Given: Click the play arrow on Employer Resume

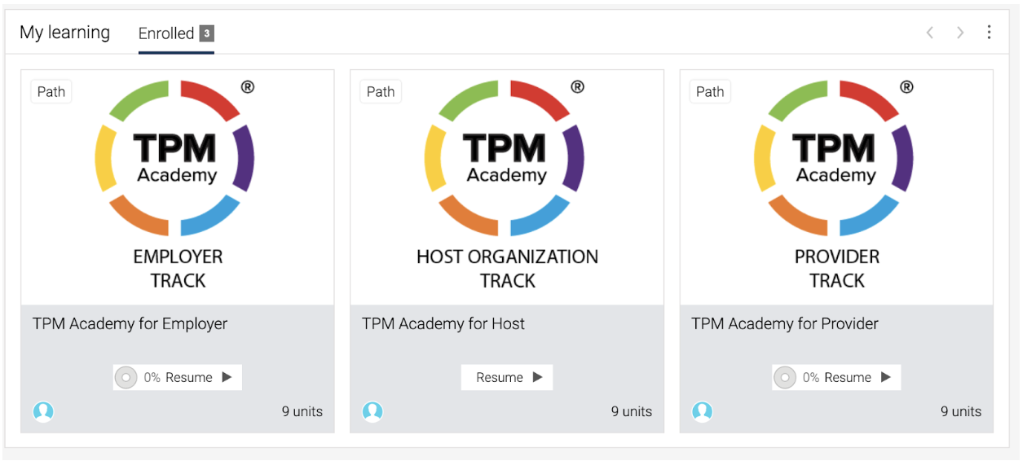Looking at the screenshot, I should 227,377.
